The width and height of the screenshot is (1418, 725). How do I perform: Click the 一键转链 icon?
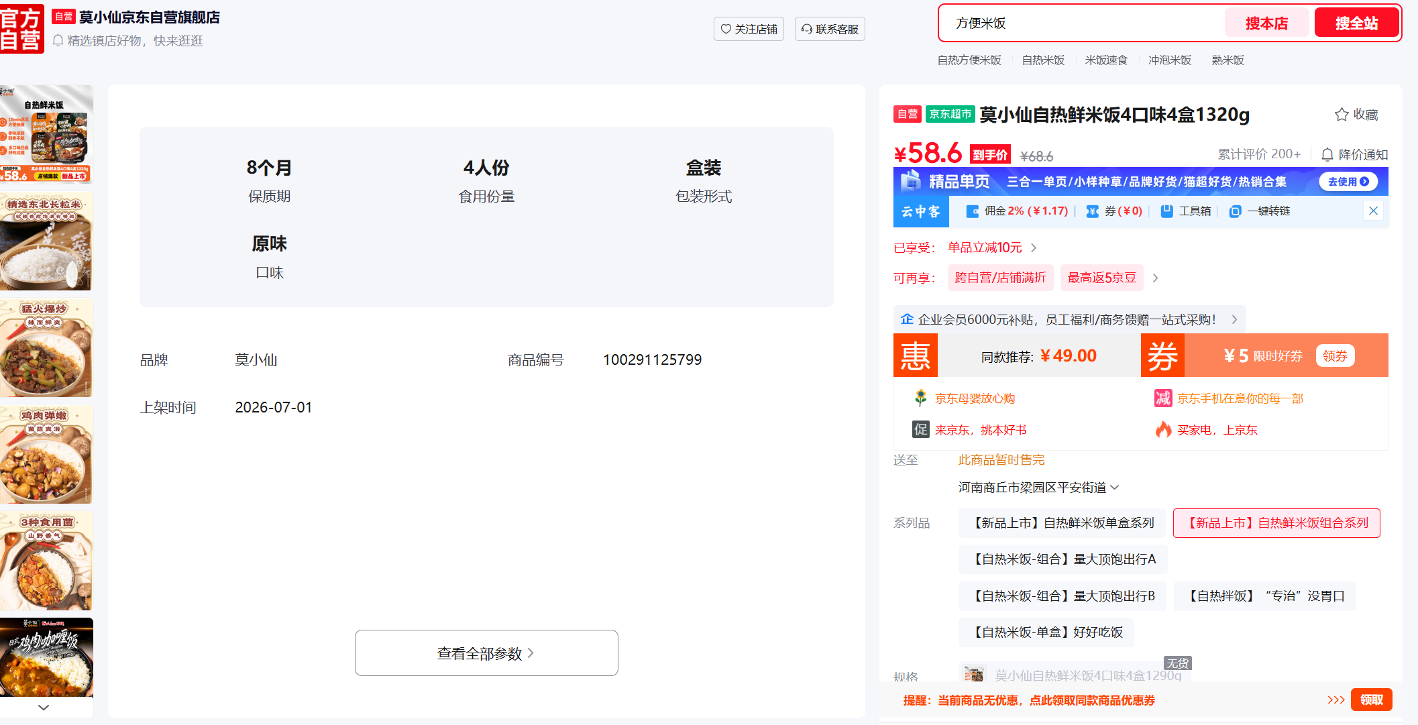pos(1235,211)
